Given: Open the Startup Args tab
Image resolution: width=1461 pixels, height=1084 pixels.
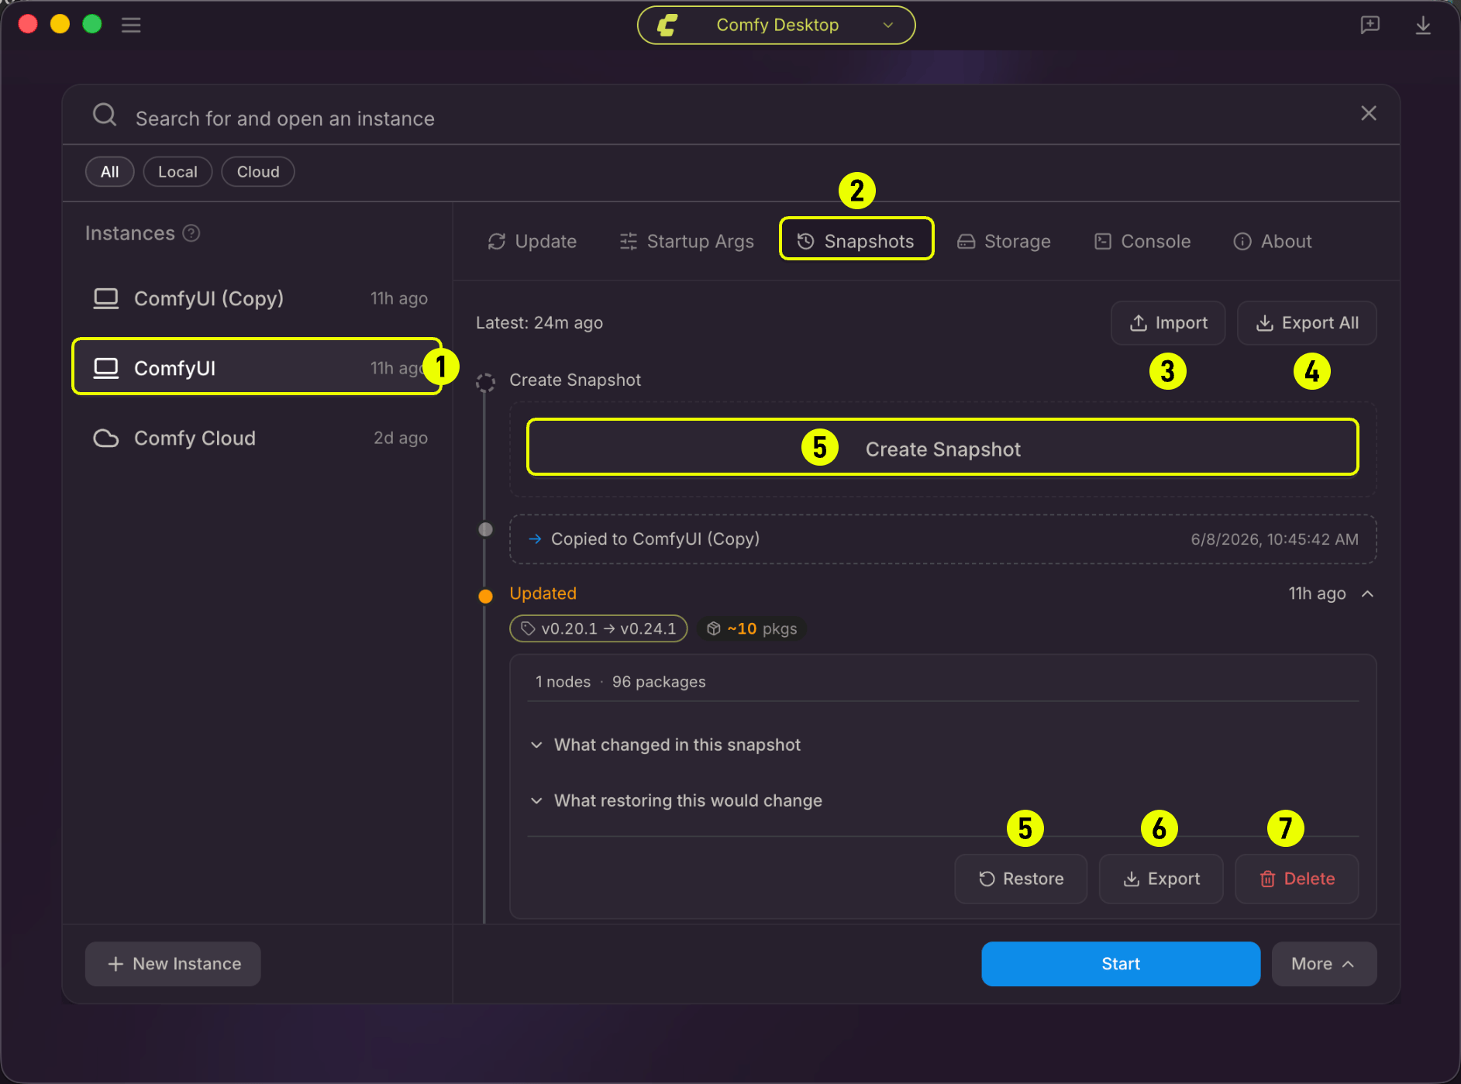Looking at the screenshot, I should pos(687,242).
